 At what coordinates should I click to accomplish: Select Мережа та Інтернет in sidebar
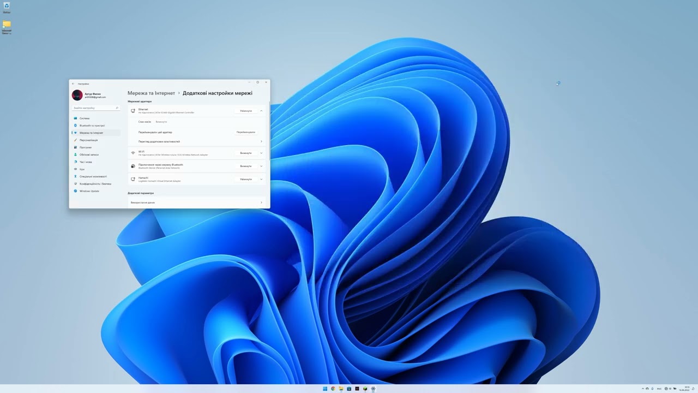pos(96,133)
